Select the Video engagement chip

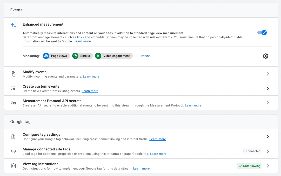tap(114, 56)
